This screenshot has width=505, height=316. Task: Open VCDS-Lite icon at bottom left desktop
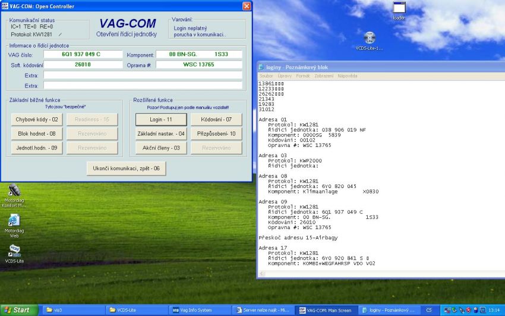click(x=15, y=252)
